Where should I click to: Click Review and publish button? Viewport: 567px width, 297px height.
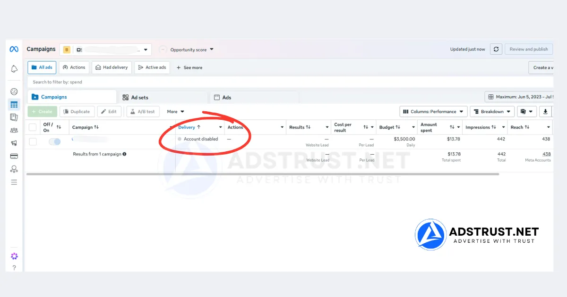click(x=529, y=49)
